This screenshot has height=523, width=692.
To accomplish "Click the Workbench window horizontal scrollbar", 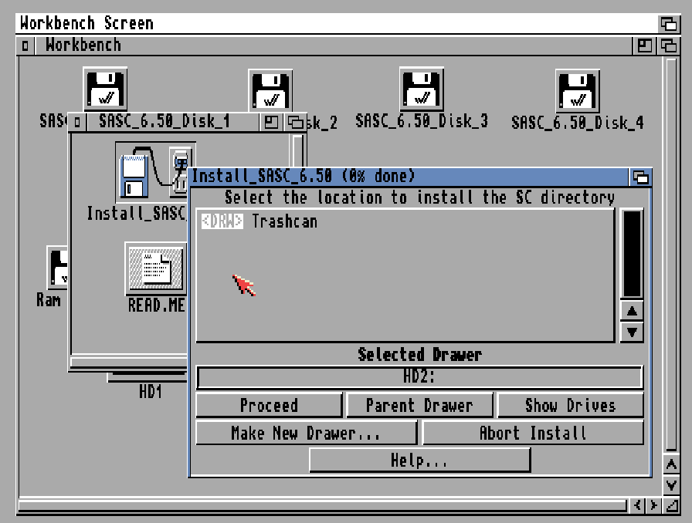I will (x=322, y=505).
